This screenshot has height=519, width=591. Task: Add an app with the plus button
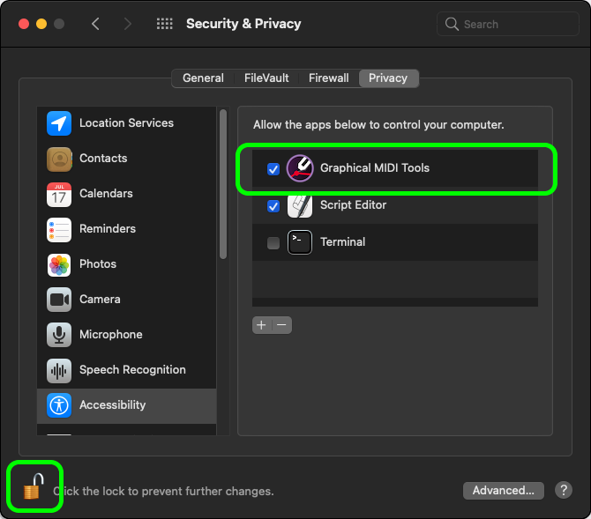pos(262,325)
